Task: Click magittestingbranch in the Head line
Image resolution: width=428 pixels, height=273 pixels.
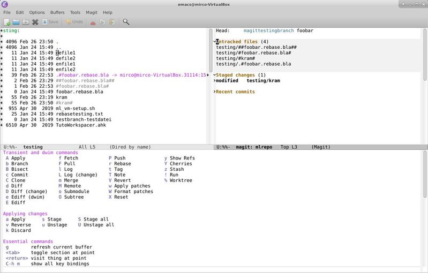Action: coord(268,31)
